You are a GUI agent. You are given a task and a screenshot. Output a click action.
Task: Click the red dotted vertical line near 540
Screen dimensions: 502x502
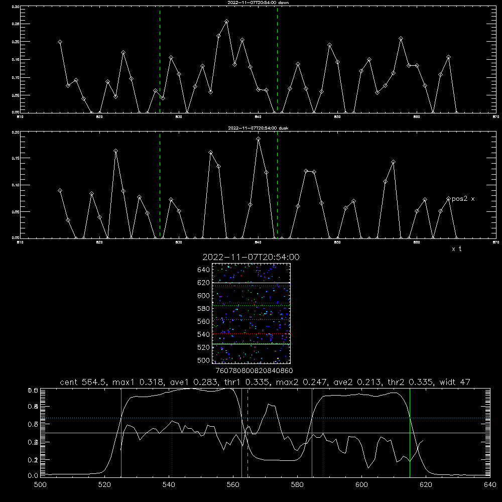172,433
